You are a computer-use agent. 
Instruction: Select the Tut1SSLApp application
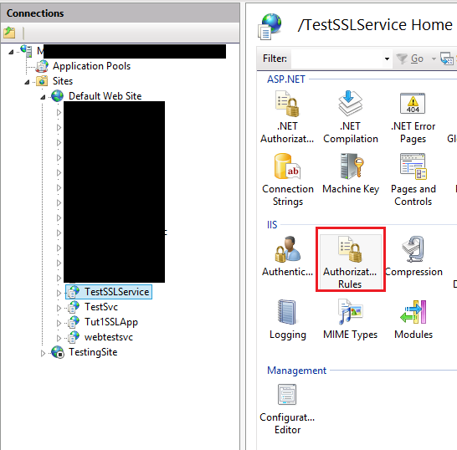click(111, 322)
